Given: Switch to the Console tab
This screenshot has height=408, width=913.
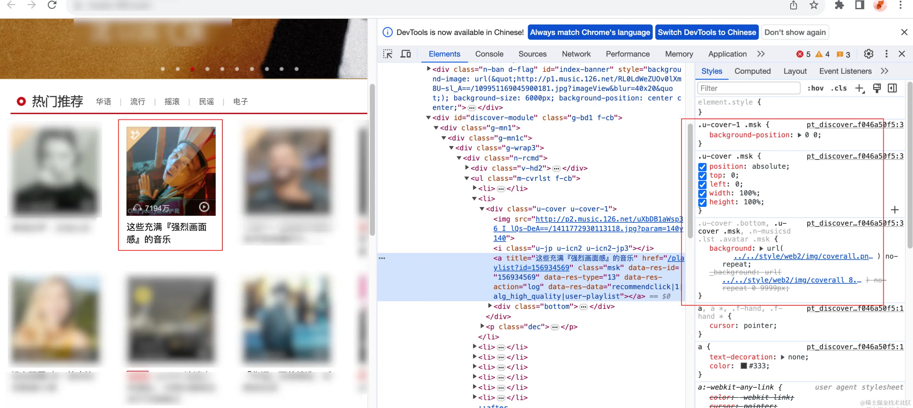Looking at the screenshot, I should (x=489, y=54).
